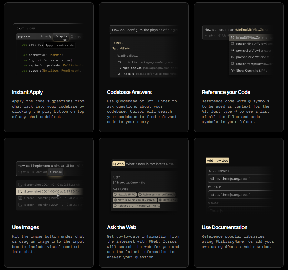
Task: Click the Instant Apply heading
Action: [x=27, y=92]
